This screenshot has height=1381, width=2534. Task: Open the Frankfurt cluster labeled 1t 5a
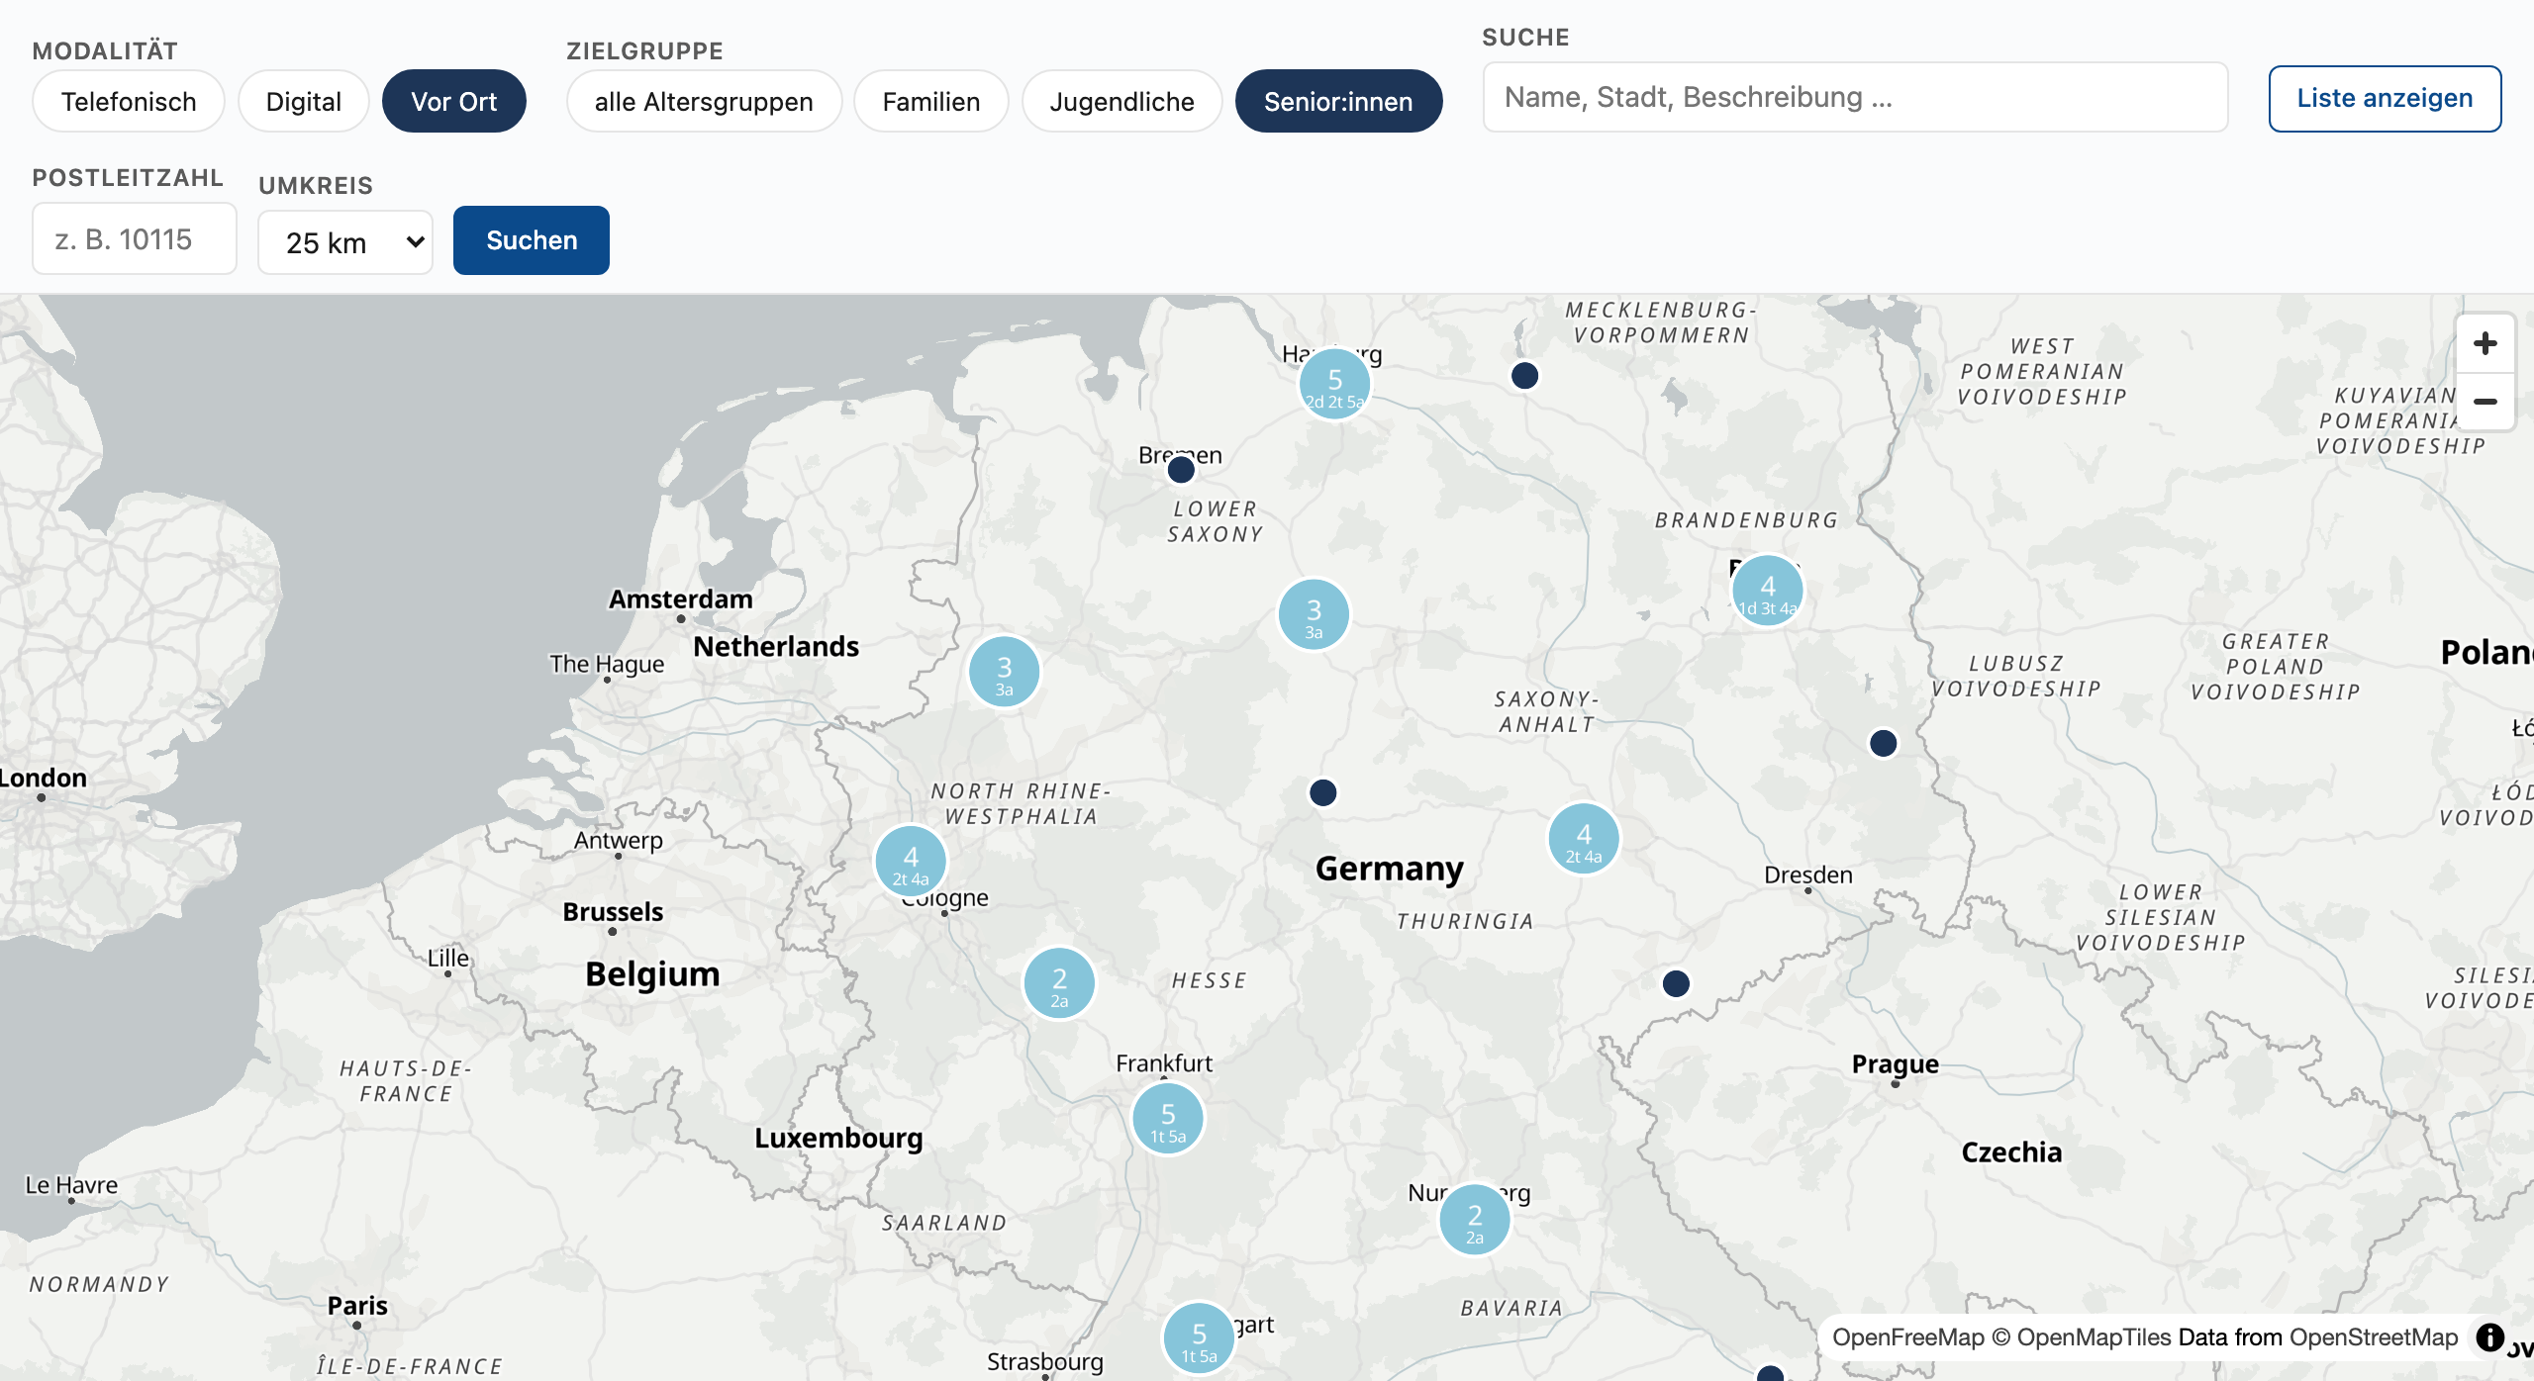pyautogui.click(x=1168, y=1119)
